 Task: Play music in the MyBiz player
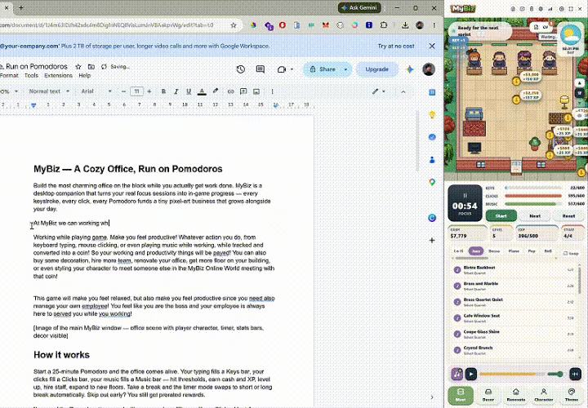click(x=471, y=374)
